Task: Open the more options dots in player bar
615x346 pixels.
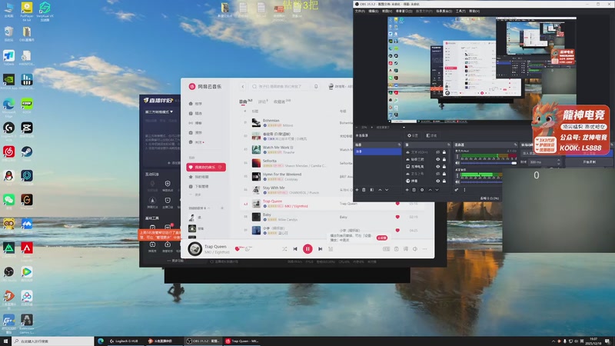Action: (425, 248)
